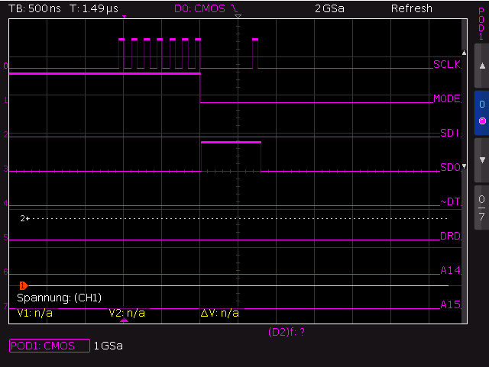Click the (D2)f: ? frequency measurement
Viewport: 489px width, 367px height.
(287, 332)
